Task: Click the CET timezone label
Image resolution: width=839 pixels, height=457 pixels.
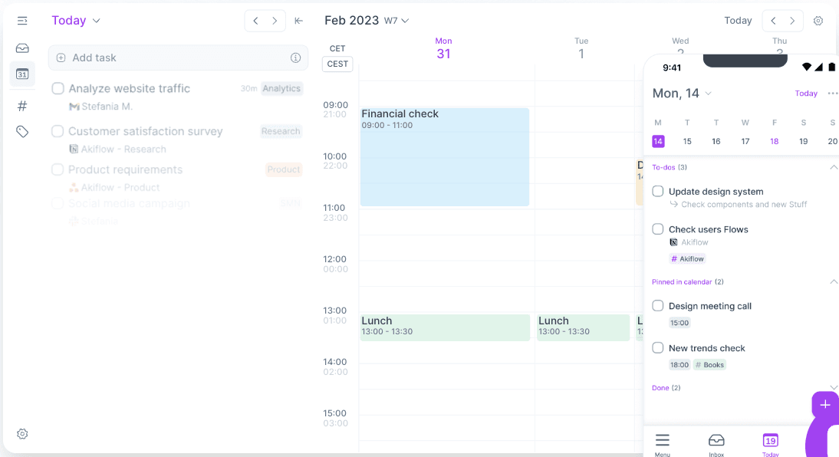Action: coord(337,48)
